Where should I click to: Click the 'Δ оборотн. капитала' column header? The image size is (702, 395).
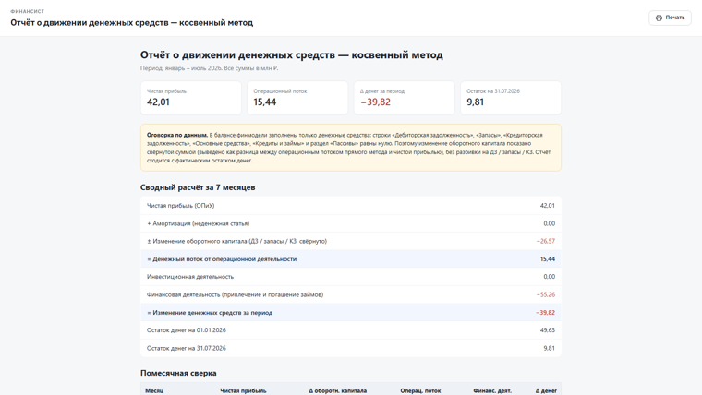pyautogui.click(x=337, y=391)
